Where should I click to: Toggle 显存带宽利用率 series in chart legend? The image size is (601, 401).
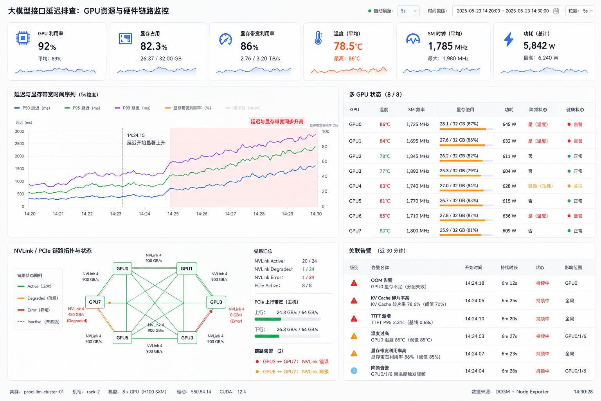click(188, 108)
